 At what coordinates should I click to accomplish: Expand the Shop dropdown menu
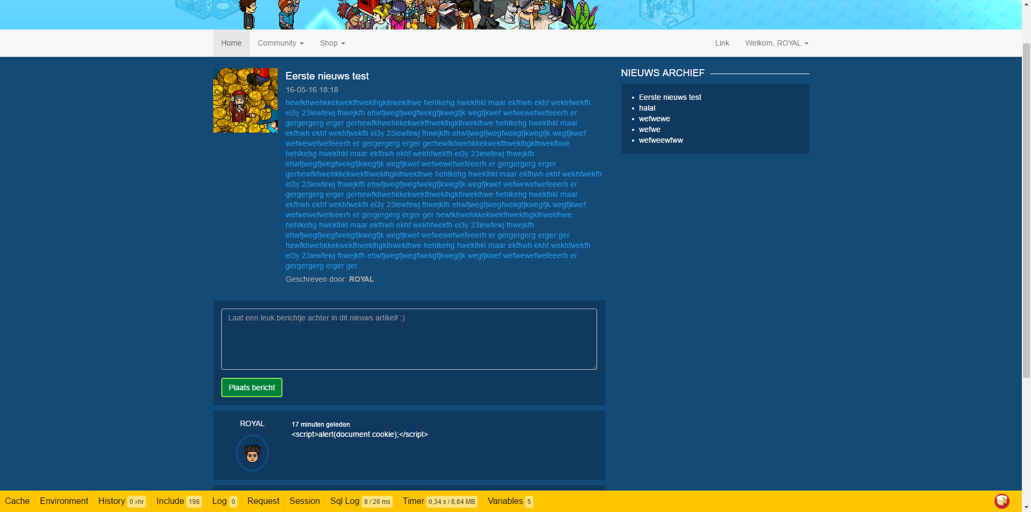[332, 43]
